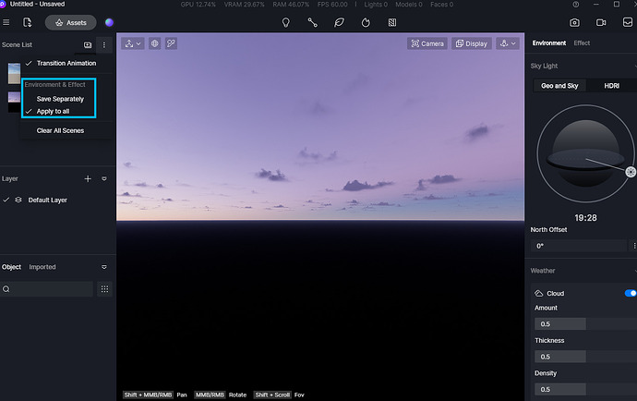The width and height of the screenshot is (637, 401).
Task: Switch to the Environment tab
Action: (x=549, y=43)
